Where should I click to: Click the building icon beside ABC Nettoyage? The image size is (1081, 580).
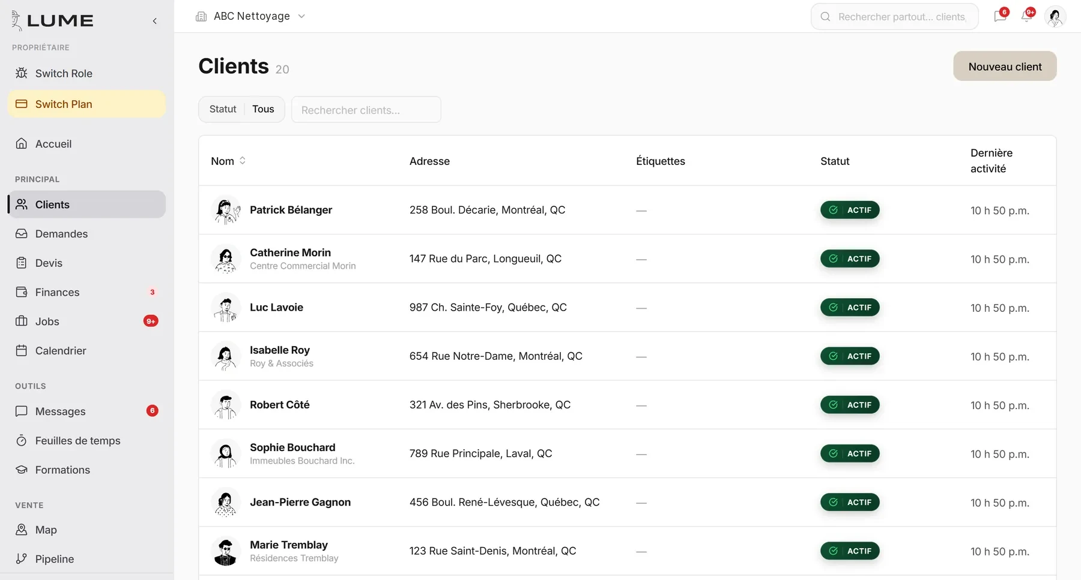click(x=201, y=16)
